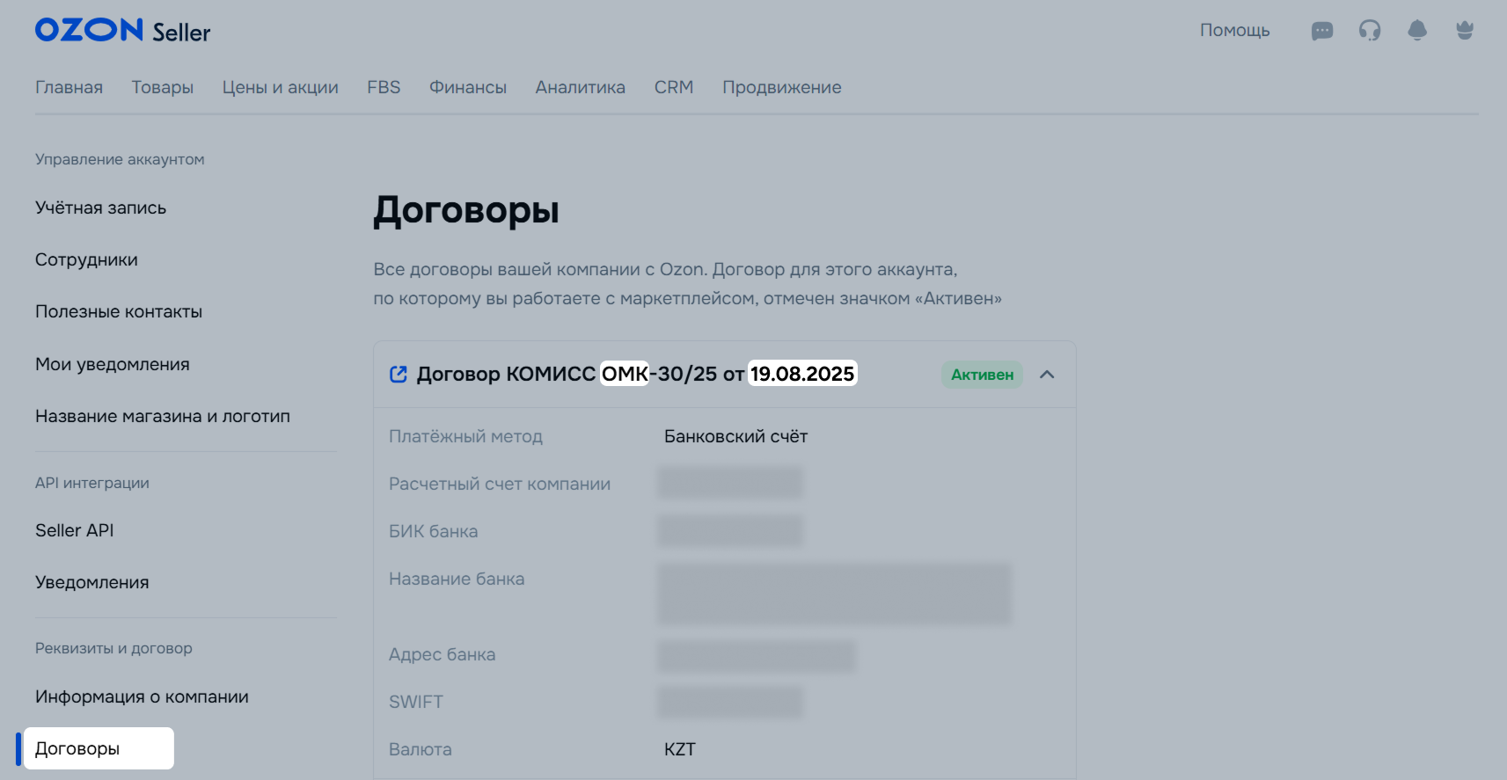Open the account profile avatar icon

pos(1465,31)
